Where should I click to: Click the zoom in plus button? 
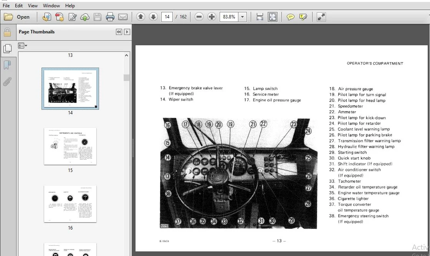coord(212,17)
